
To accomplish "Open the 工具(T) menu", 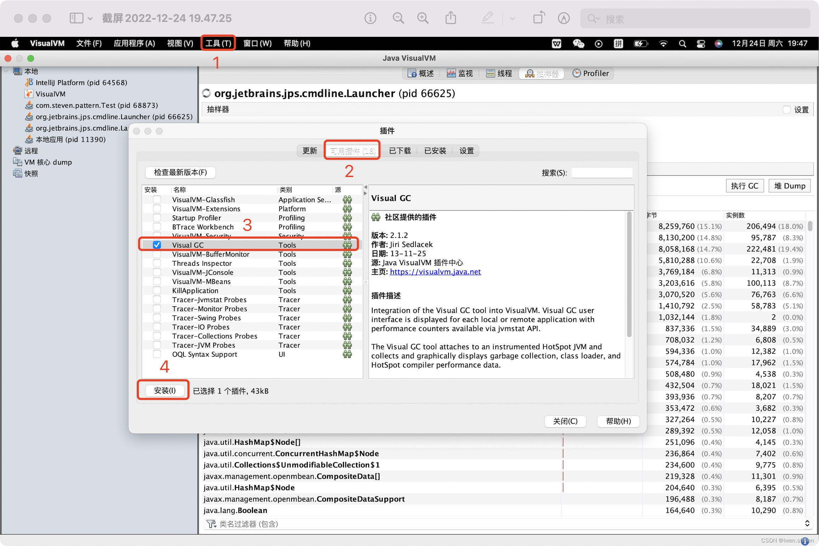I will click(218, 43).
